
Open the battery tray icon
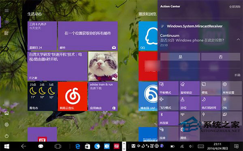(x=173, y=146)
